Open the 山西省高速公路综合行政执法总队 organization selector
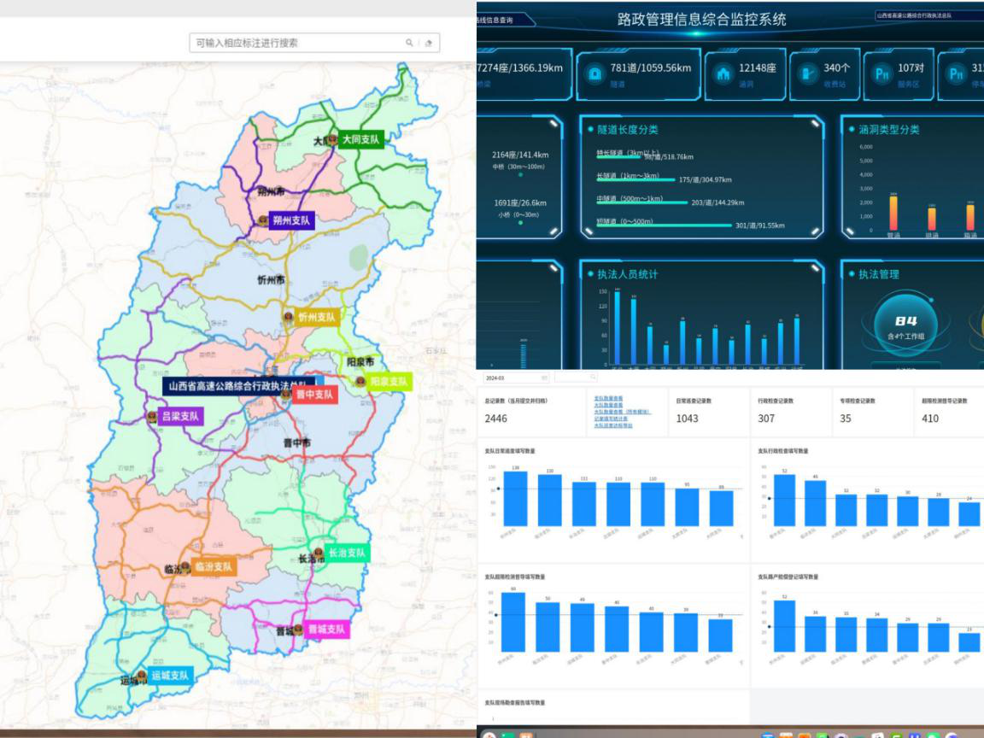This screenshot has height=738, width=984. [927, 15]
